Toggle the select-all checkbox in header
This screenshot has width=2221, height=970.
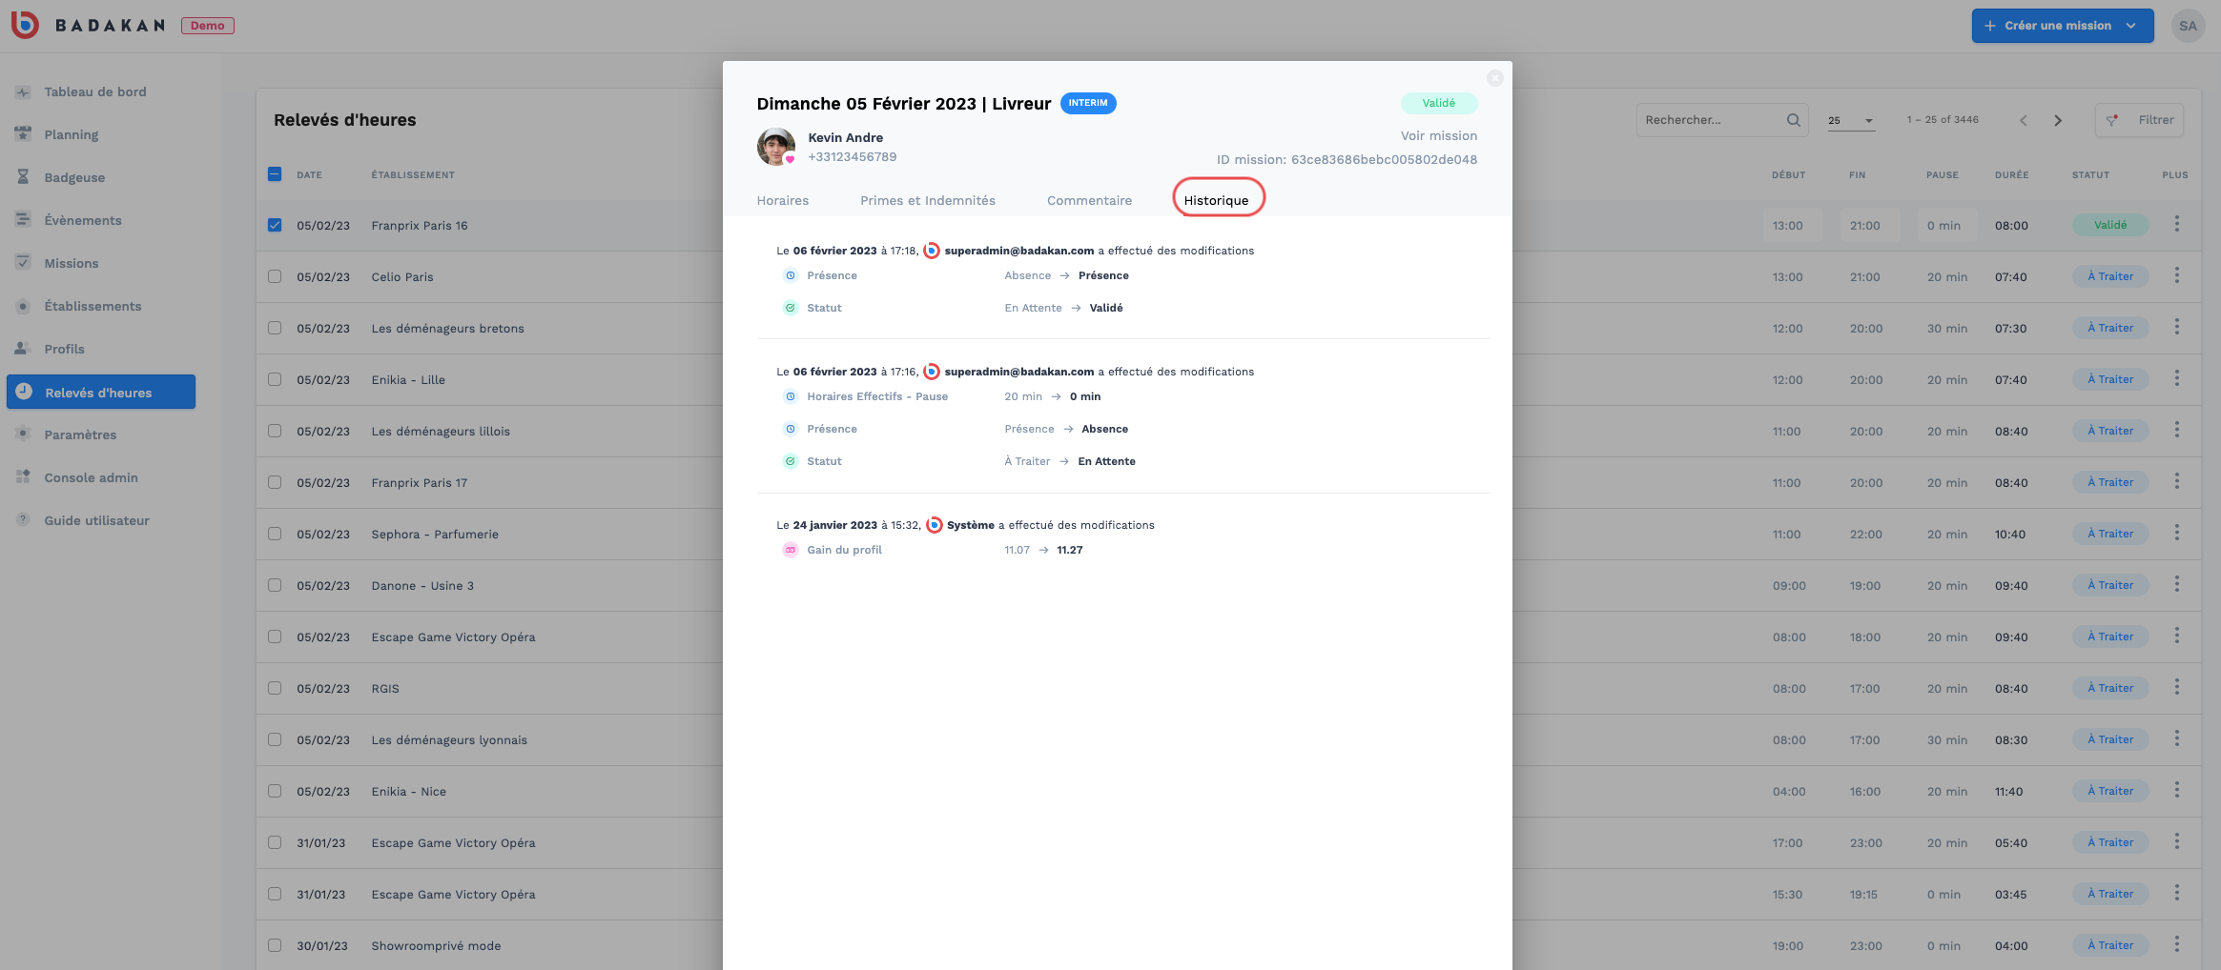275,174
